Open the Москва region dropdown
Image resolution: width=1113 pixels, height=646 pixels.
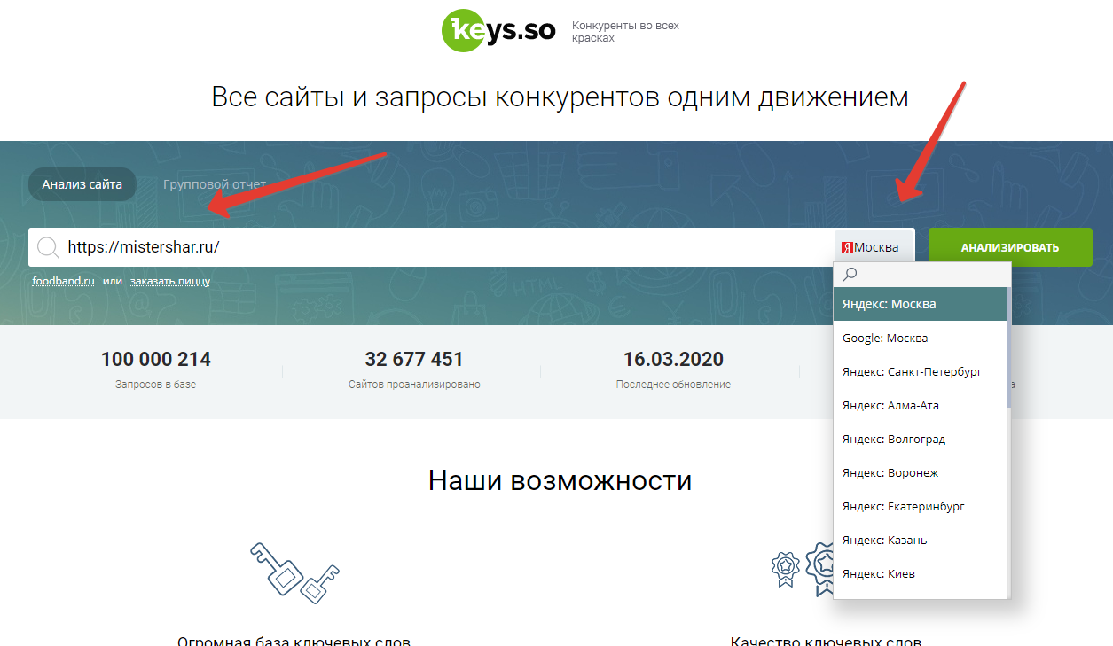874,247
